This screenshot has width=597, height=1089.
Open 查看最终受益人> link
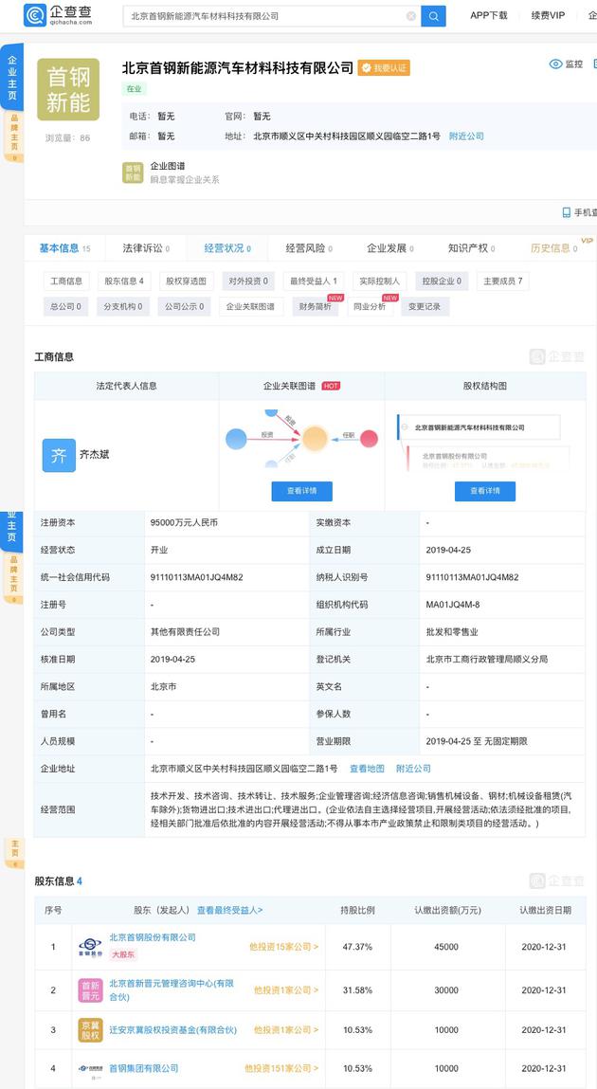pos(229,910)
